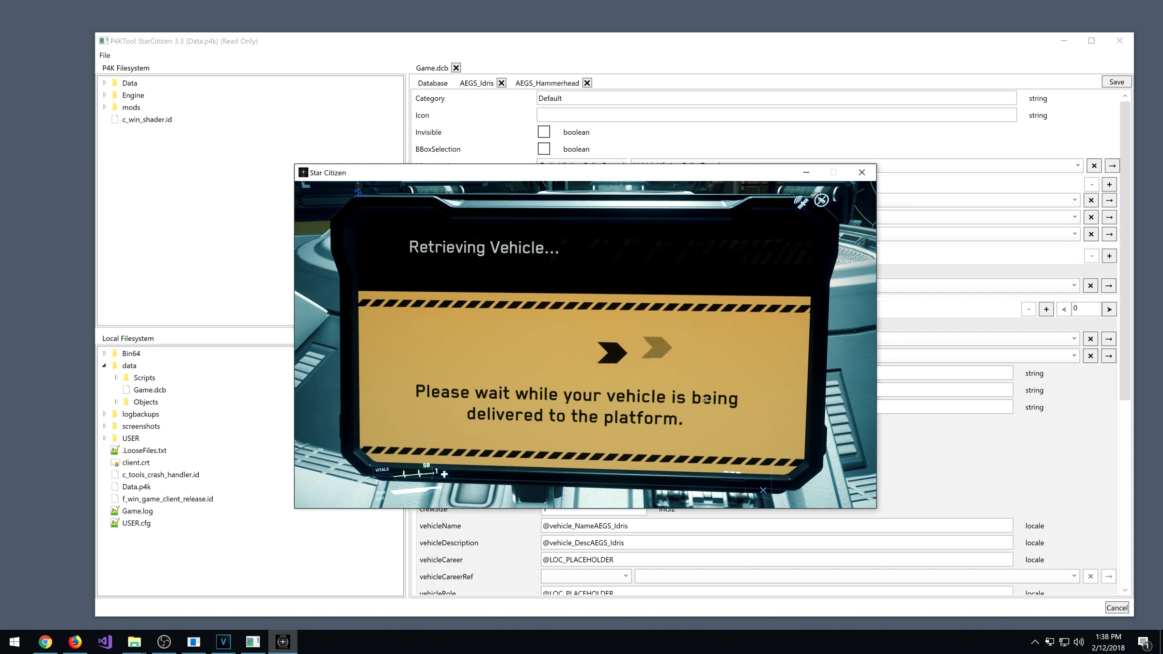The height and width of the screenshot is (654, 1163).
Task: Close the AEGS_Idris tab
Action: 502,83
